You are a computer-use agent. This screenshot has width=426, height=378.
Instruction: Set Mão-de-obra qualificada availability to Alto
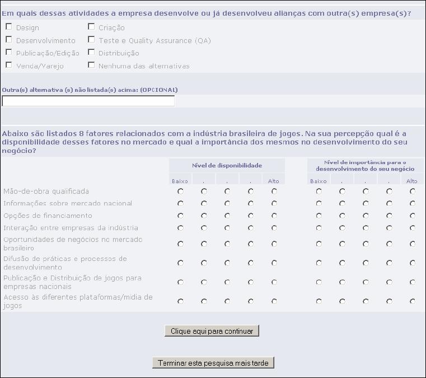pyautogui.click(x=274, y=191)
